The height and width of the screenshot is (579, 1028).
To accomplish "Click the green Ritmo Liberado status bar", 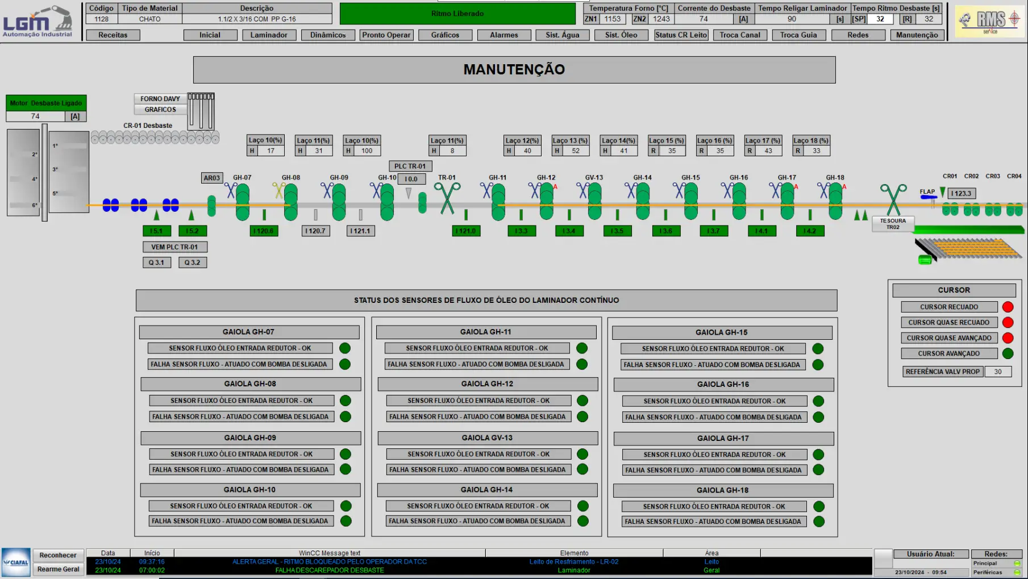I will (457, 14).
